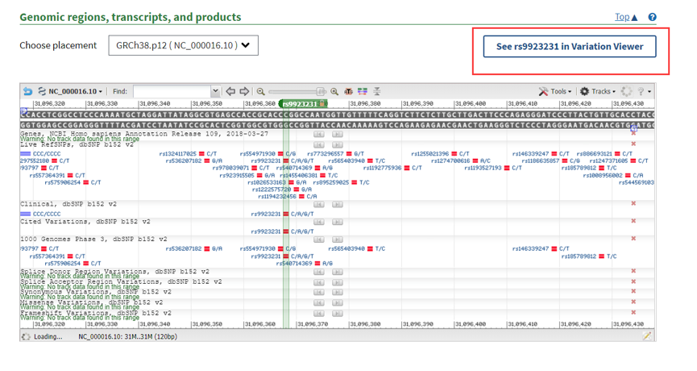The height and width of the screenshot is (371, 697).
Task: Jump to previous feature in Genes track
Action: click(x=319, y=134)
